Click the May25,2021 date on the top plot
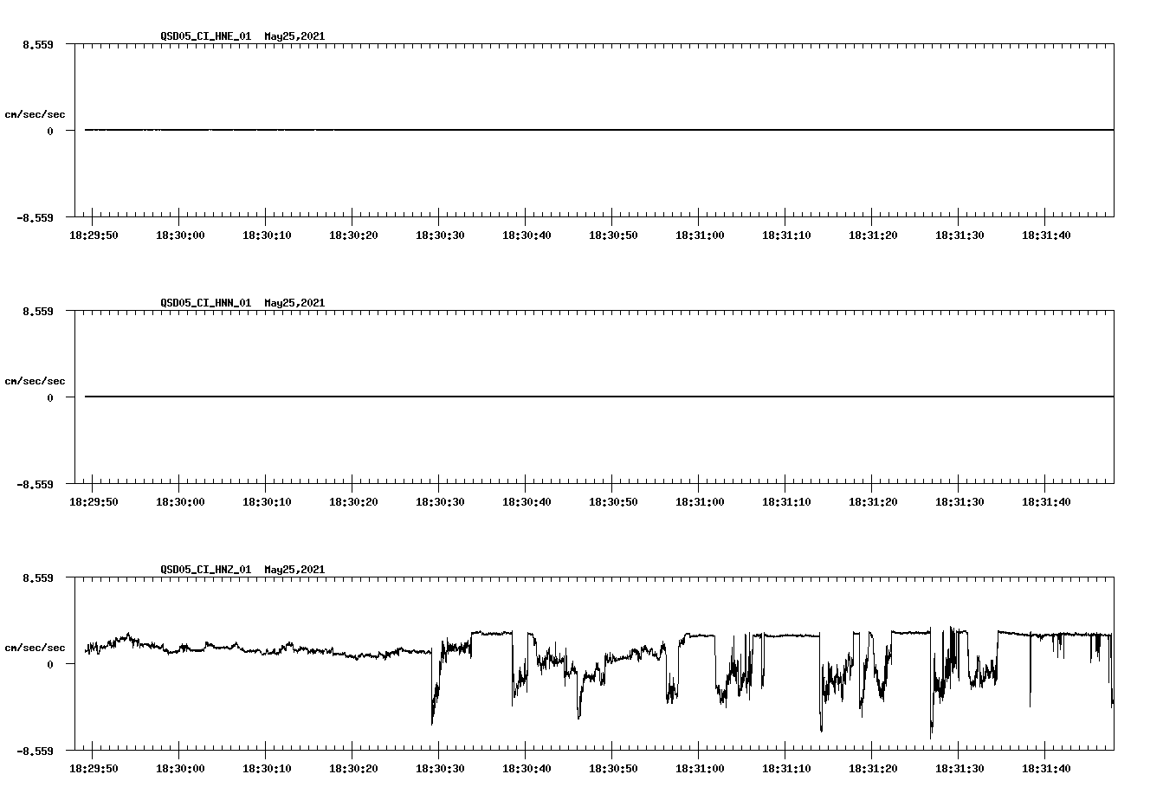The width and height of the screenshot is (1176, 800). pos(294,37)
